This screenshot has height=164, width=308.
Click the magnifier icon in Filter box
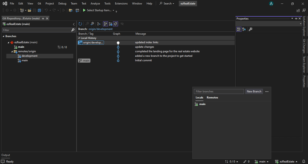point(73,30)
